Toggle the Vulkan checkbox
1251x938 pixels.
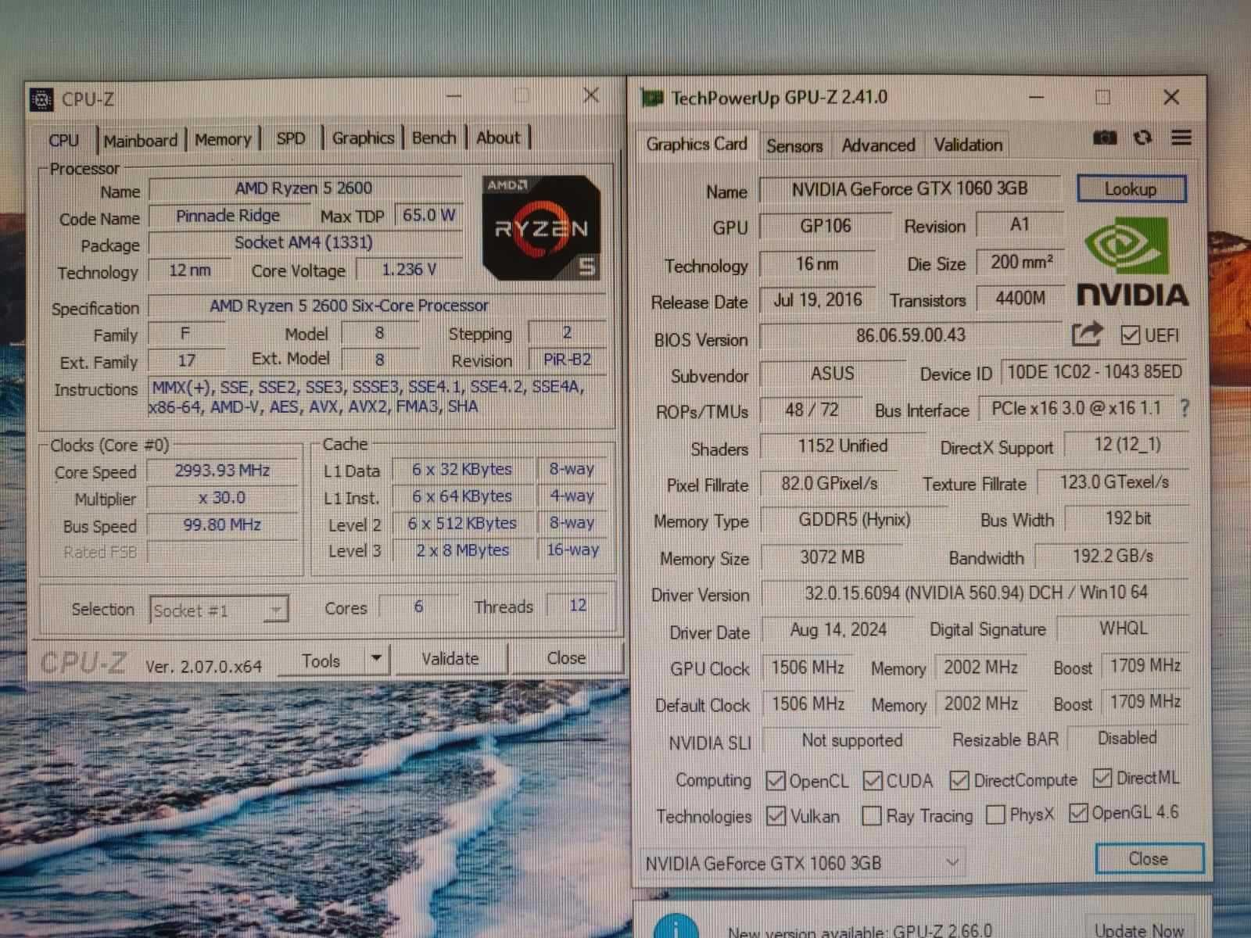click(776, 816)
